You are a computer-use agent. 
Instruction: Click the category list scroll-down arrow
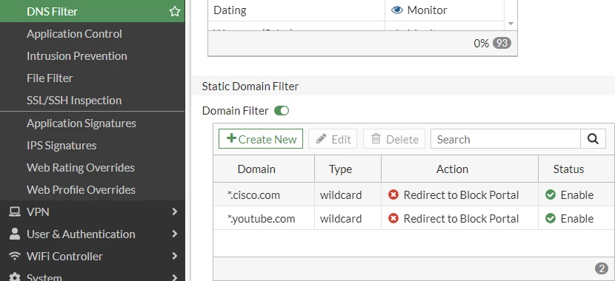pyautogui.click(x=511, y=24)
